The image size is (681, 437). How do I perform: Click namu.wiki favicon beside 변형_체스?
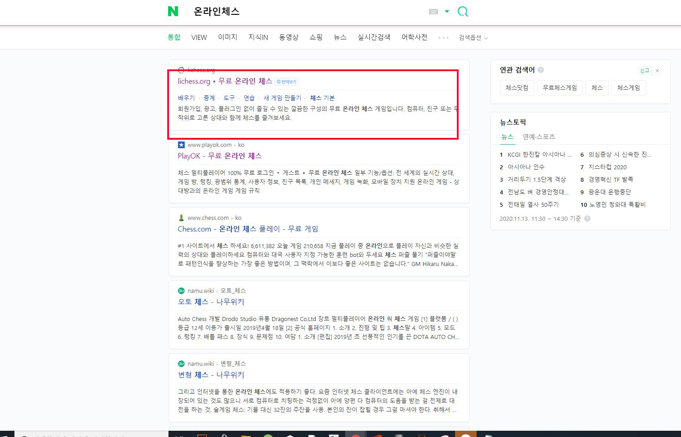(x=181, y=364)
